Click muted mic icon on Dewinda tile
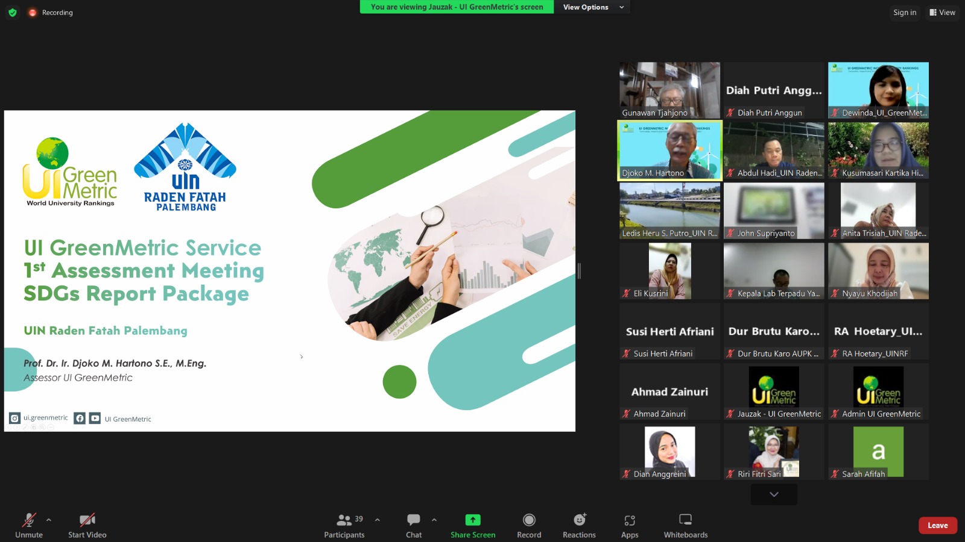 point(835,113)
